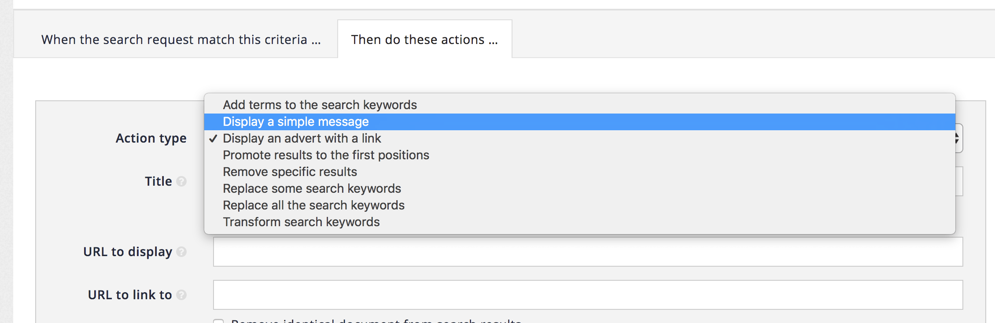The width and height of the screenshot is (995, 323).
Task: Open the Title field help icon
Action: tap(182, 181)
